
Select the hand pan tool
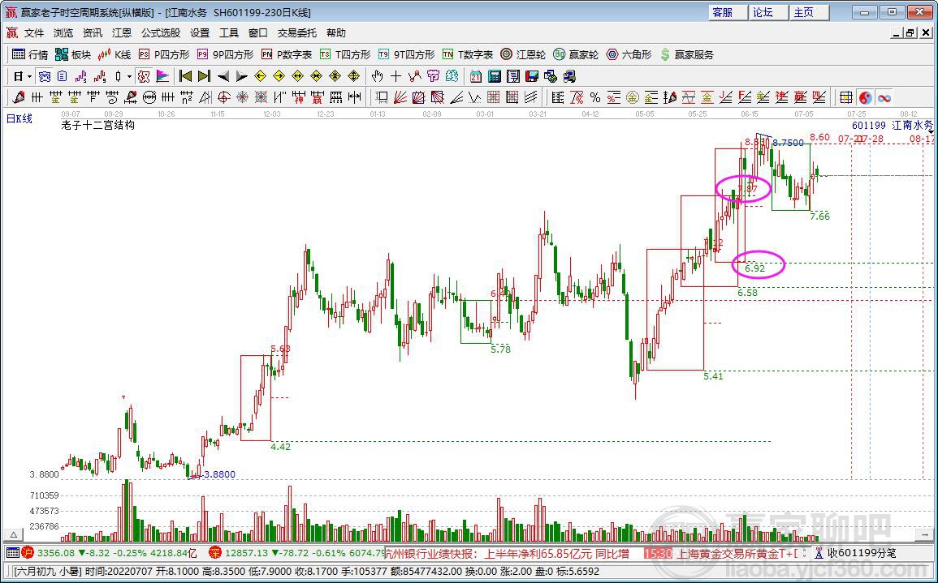click(377, 76)
